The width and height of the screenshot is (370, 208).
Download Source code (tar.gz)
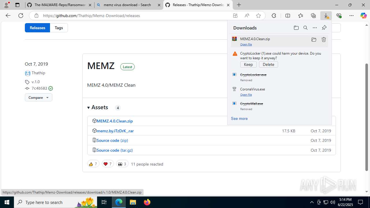[x=115, y=150]
